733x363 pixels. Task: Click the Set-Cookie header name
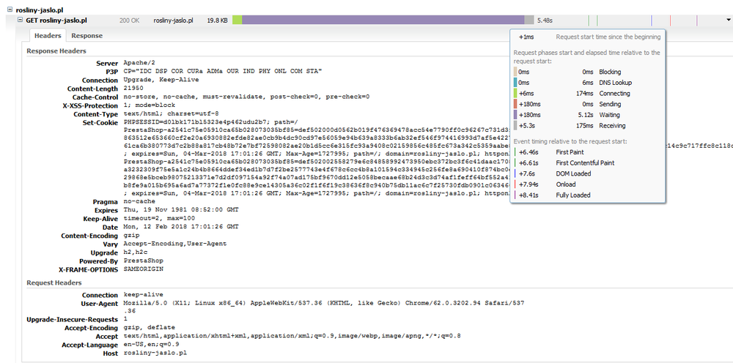(100, 122)
